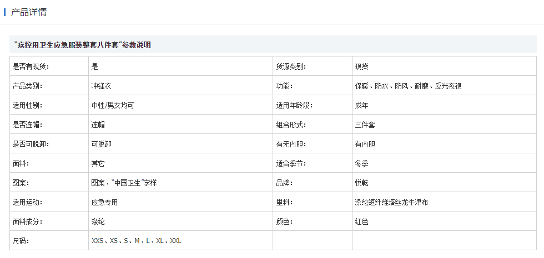Click the 产品详情 section heading
Screen dimensions: 544x258
pyautogui.click(x=29, y=12)
